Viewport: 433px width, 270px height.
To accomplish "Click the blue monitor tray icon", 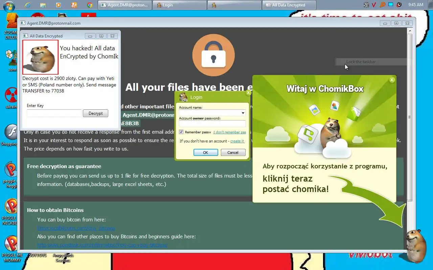I will pos(391,5).
